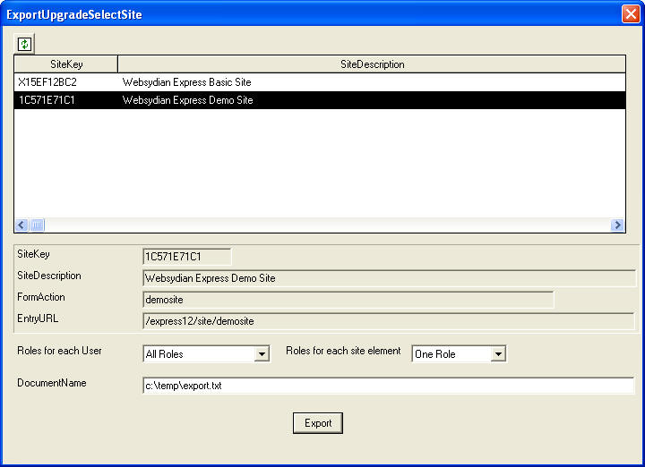Click the FormAction label

coord(40,297)
